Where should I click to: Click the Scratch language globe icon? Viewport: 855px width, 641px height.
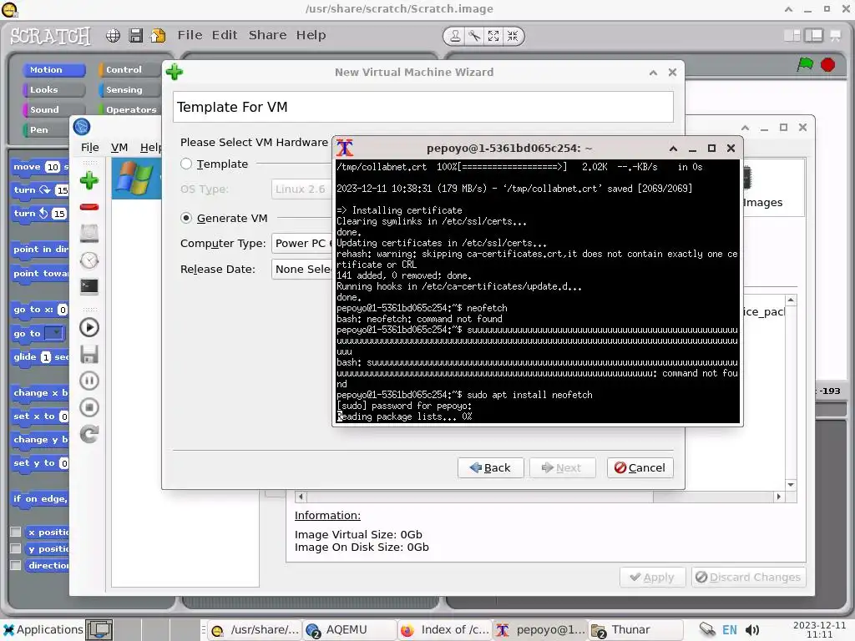113,36
